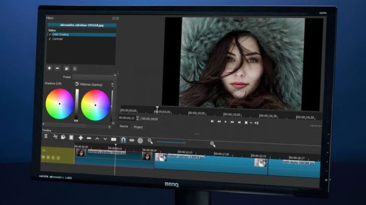Image resolution: width=366 pixels, height=205 pixels.
Task: Click the timeline hamburger menu icon
Action: click(46, 137)
